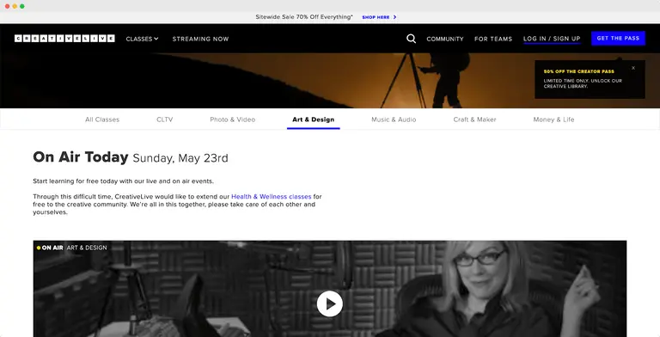Go to Community page
The image size is (660, 337).
[x=445, y=39]
